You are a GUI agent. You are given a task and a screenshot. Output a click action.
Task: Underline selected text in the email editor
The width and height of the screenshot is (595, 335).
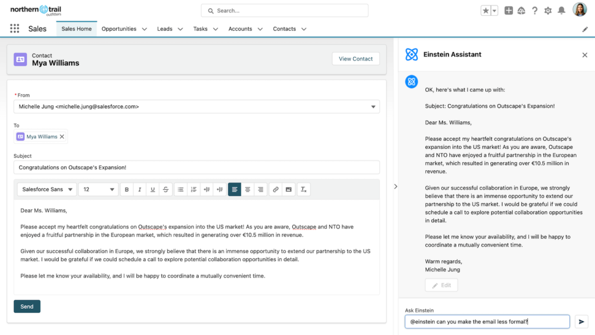(x=152, y=189)
